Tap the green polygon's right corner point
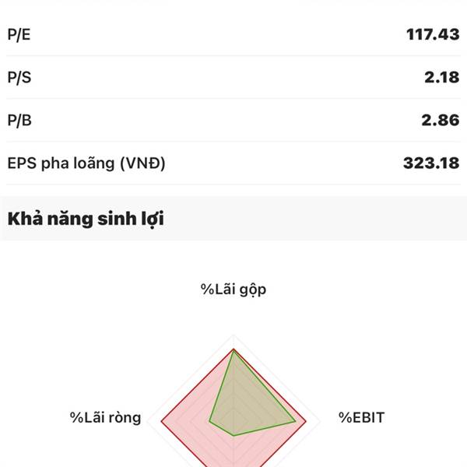 [295, 423]
